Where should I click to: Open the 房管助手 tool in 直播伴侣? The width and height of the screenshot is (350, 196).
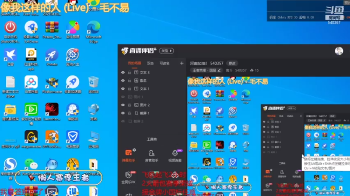[x=151, y=155]
